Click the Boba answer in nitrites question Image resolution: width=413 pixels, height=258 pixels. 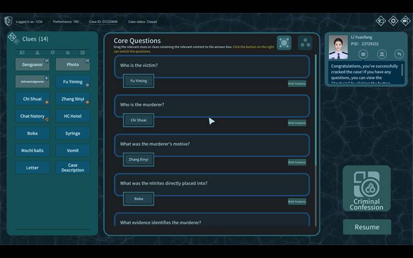[138, 199]
